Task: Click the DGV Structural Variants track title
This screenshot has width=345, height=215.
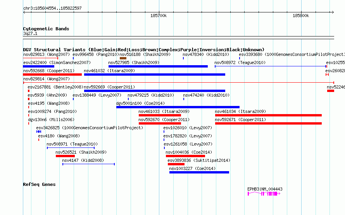Action: (x=143, y=50)
